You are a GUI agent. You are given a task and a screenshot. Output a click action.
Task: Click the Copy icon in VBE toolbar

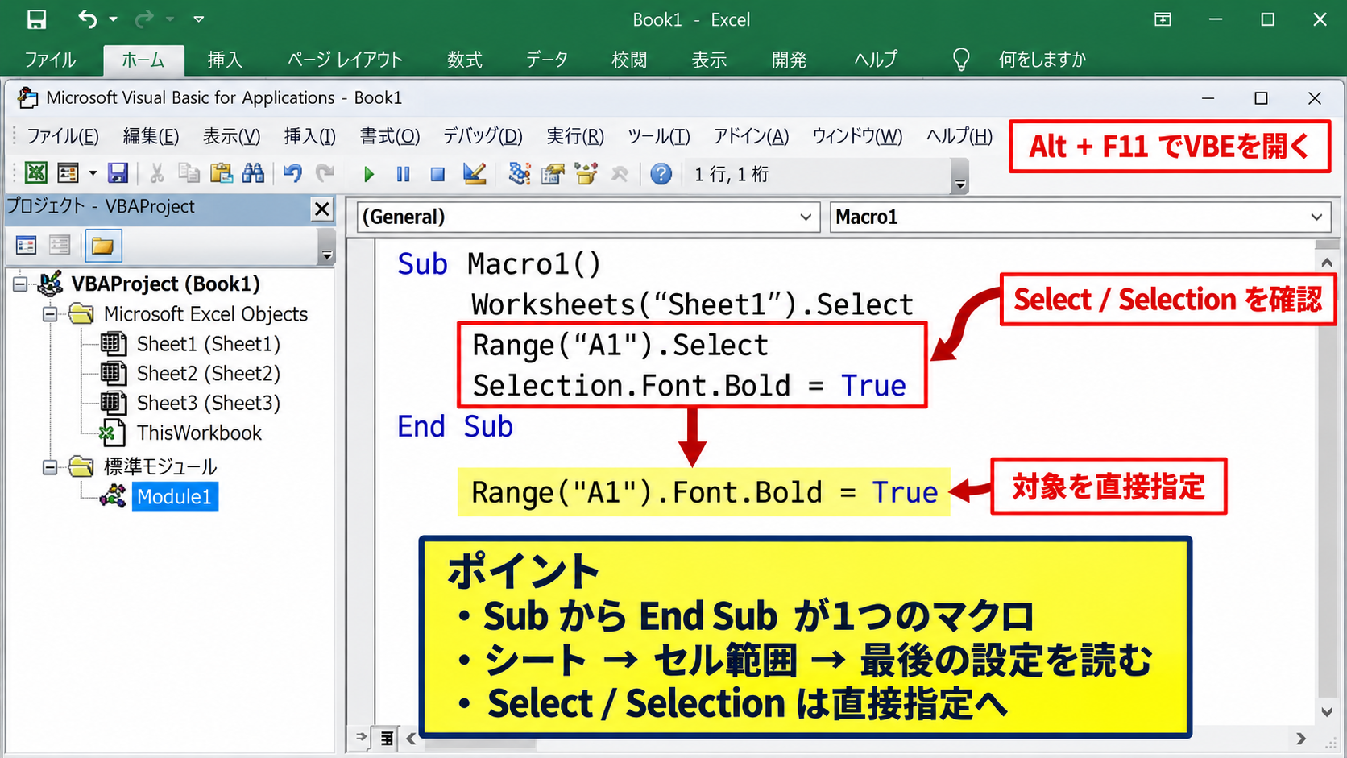click(x=189, y=173)
